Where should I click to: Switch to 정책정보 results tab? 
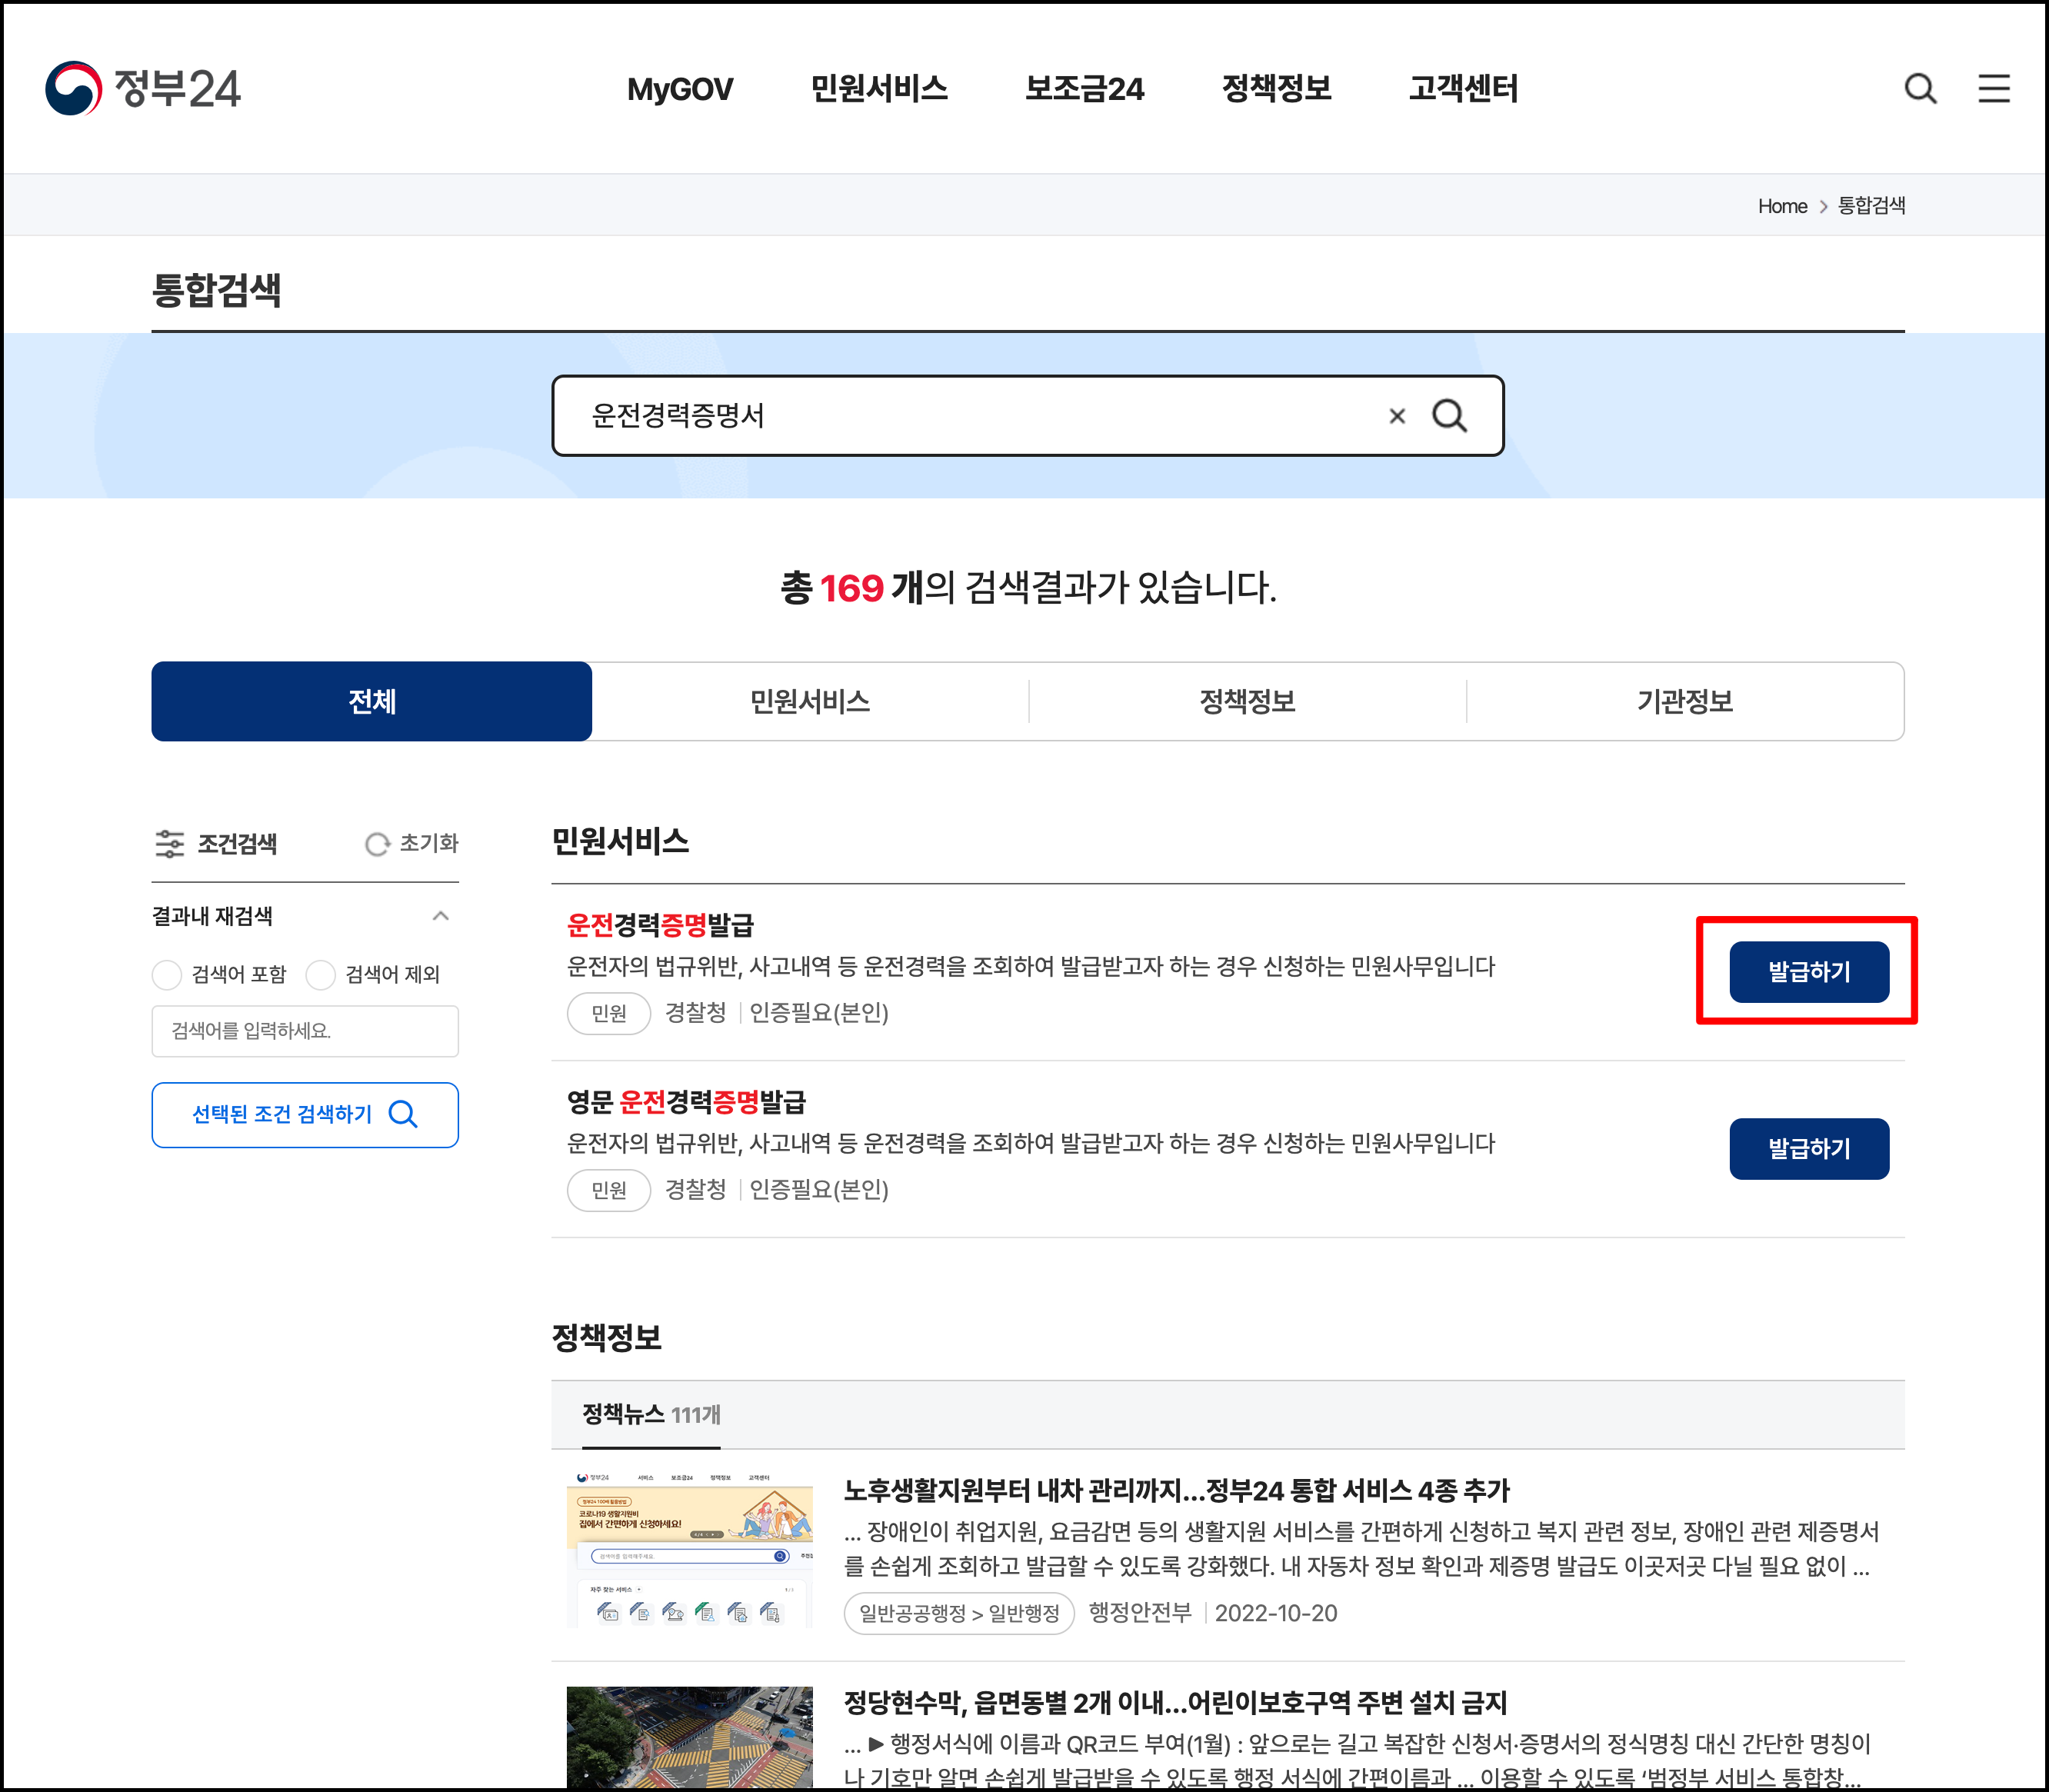(x=1247, y=701)
